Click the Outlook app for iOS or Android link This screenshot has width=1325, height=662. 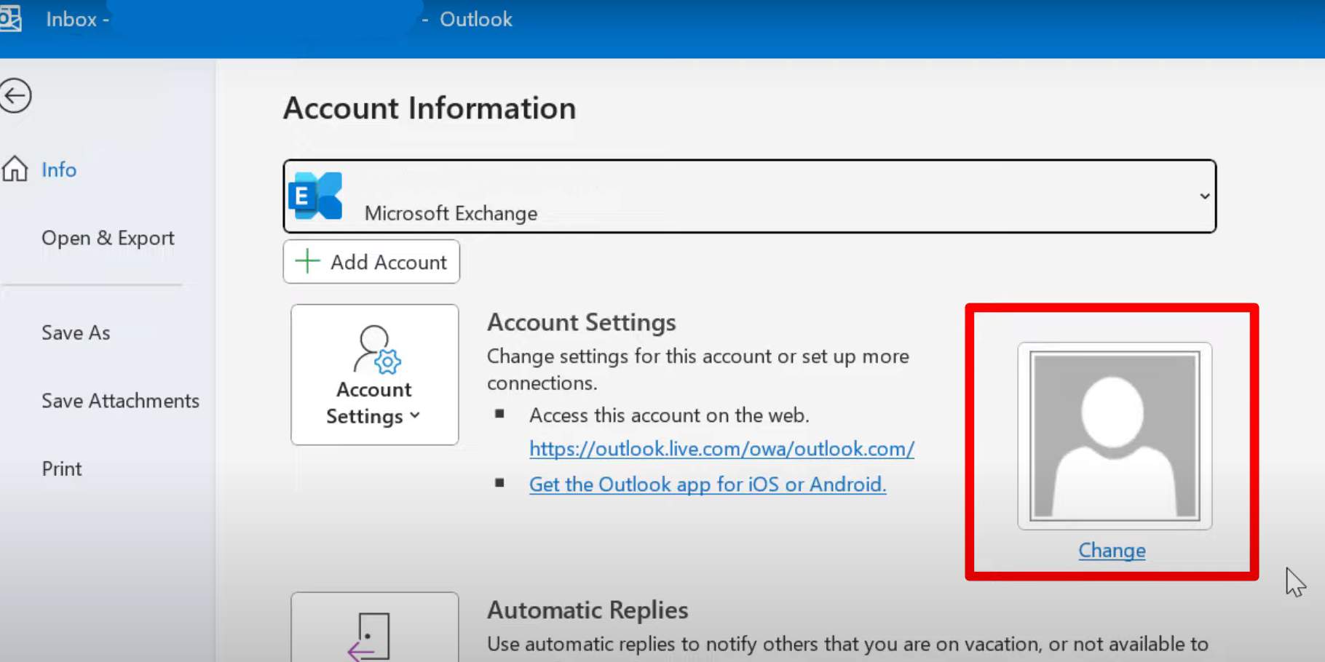[x=707, y=484]
